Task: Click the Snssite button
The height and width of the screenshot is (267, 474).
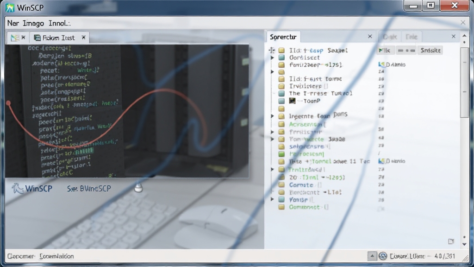Action: point(430,50)
